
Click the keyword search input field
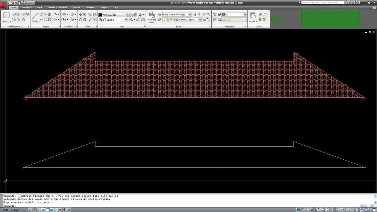click(322, 3)
